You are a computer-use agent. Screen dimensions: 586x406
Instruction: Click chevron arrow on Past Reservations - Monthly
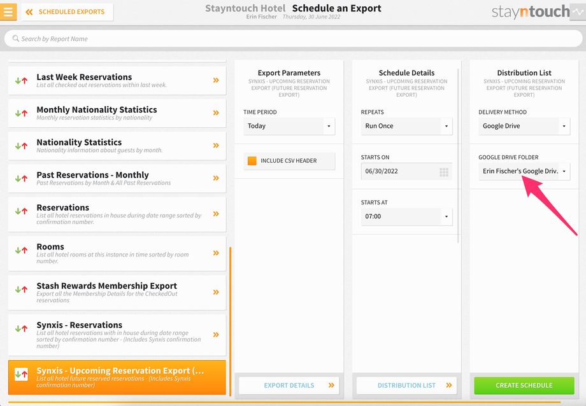click(x=216, y=178)
